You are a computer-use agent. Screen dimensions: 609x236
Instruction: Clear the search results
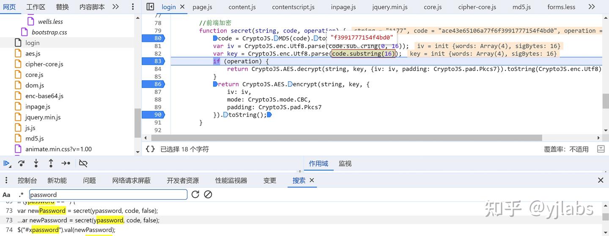[208, 195]
